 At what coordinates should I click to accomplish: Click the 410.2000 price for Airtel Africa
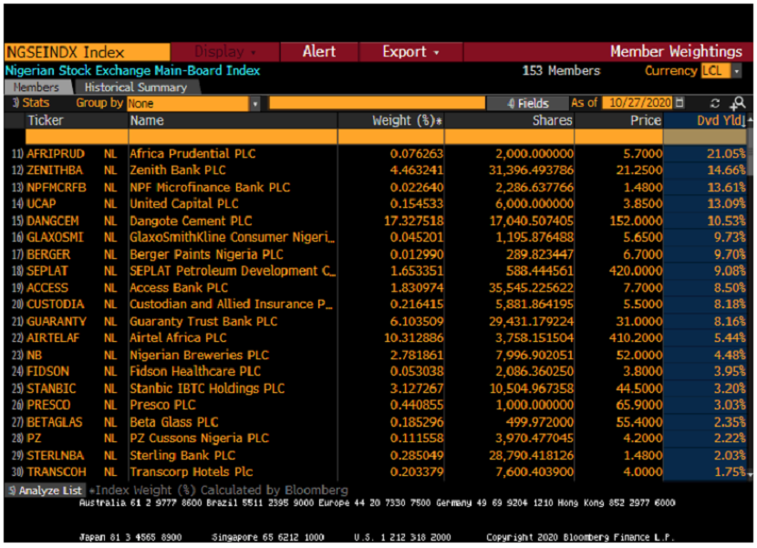click(x=636, y=338)
